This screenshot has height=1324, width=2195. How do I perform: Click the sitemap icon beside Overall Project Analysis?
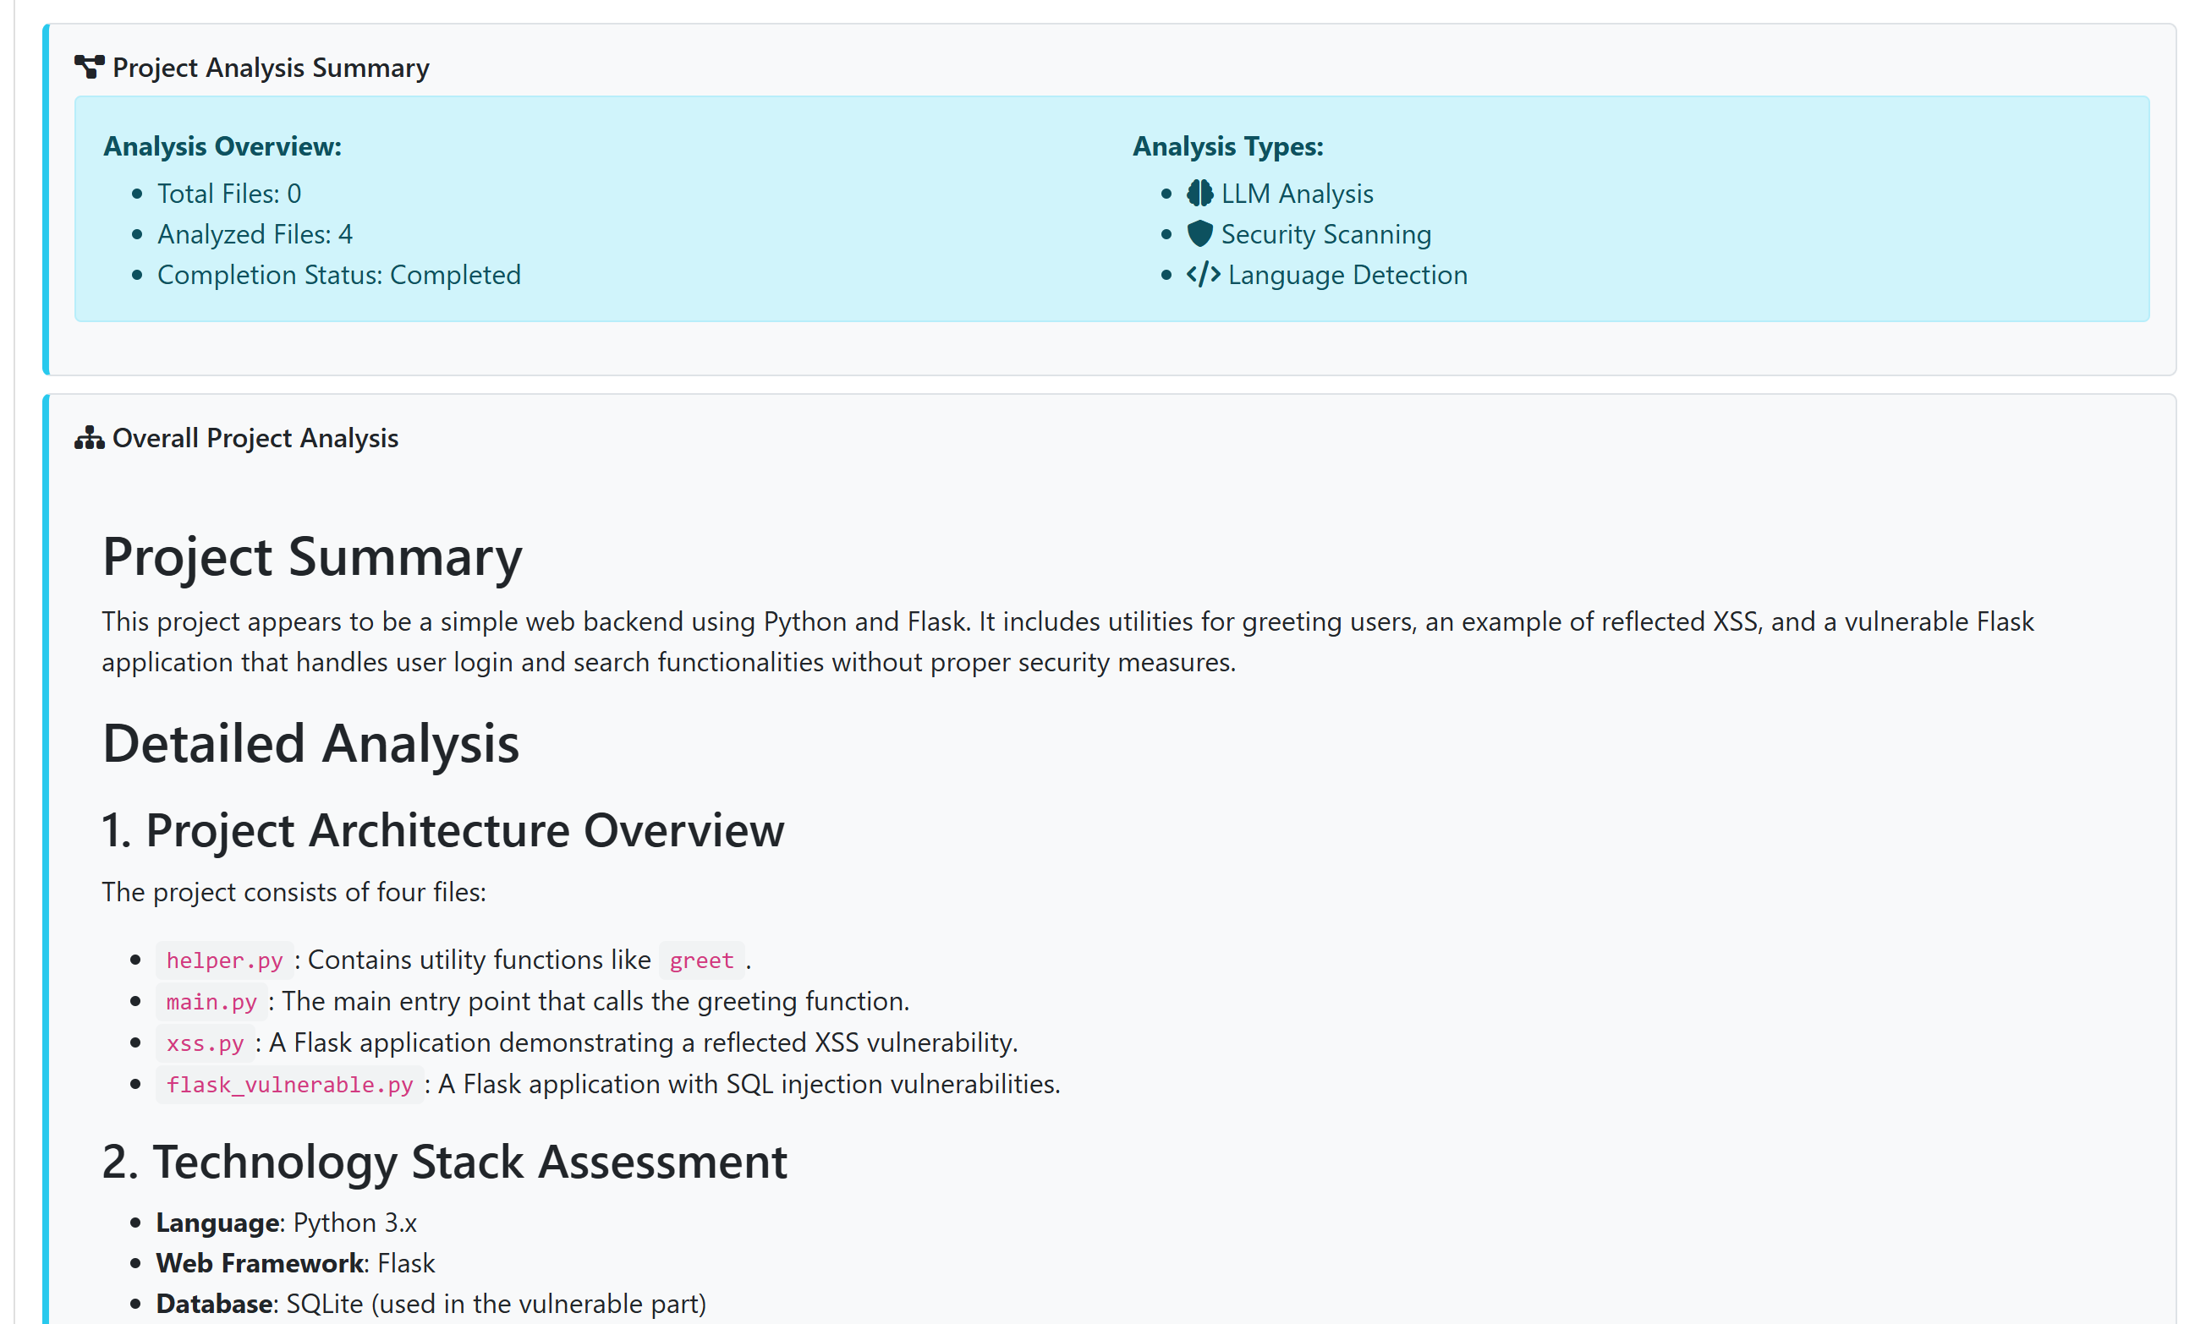click(x=89, y=438)
